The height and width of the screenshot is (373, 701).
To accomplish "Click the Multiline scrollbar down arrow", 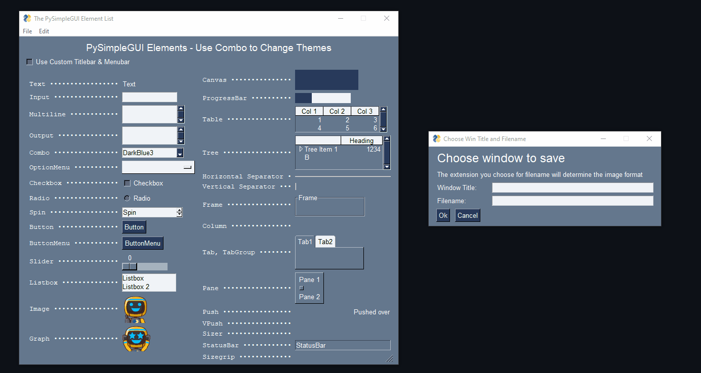I will click(x=181, y=120).
